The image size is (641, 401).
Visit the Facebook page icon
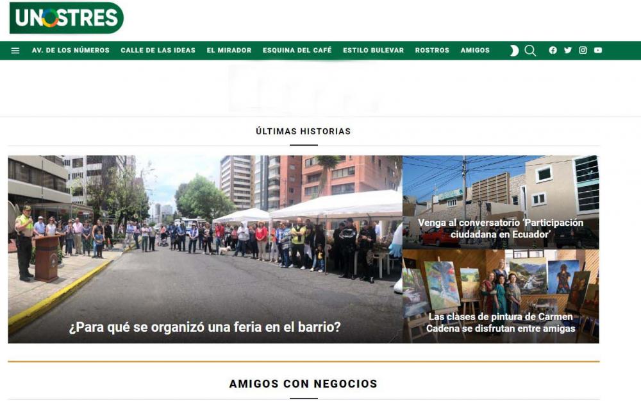click(x=553, y=51)
